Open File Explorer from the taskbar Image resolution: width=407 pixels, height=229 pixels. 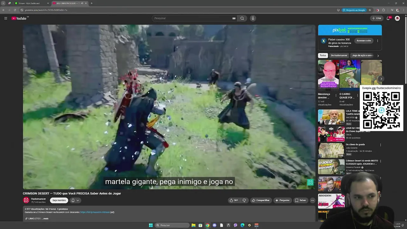click(x=193, y=225)
